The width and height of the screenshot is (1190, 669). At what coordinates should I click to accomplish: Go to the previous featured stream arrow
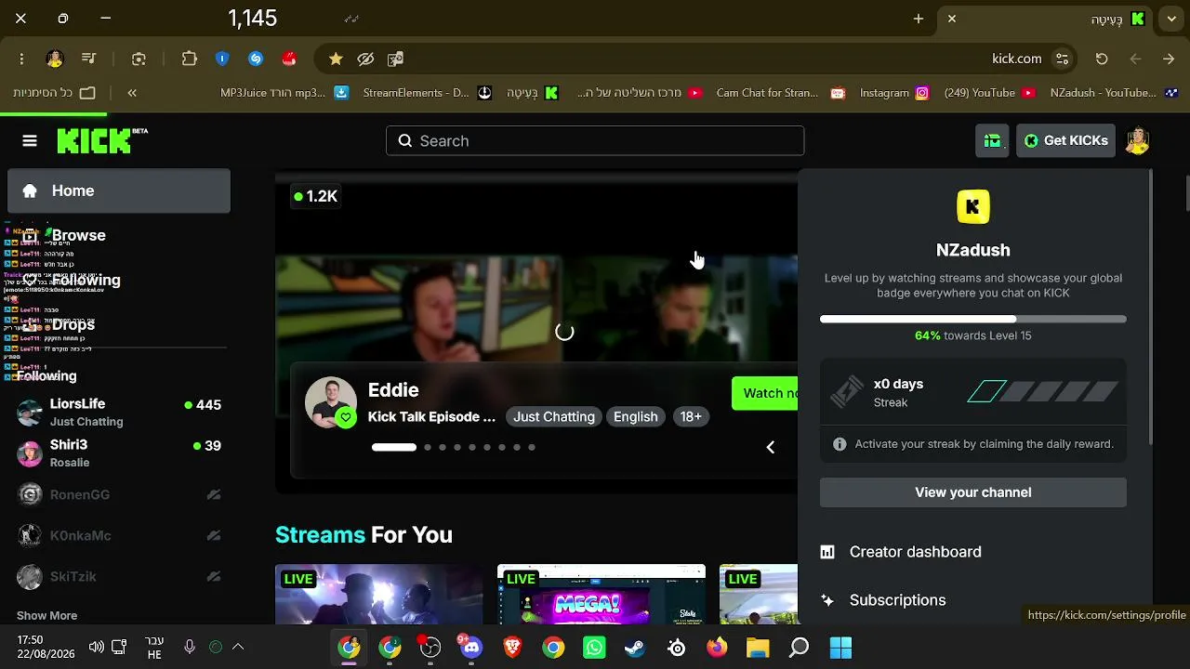[770, 448]
